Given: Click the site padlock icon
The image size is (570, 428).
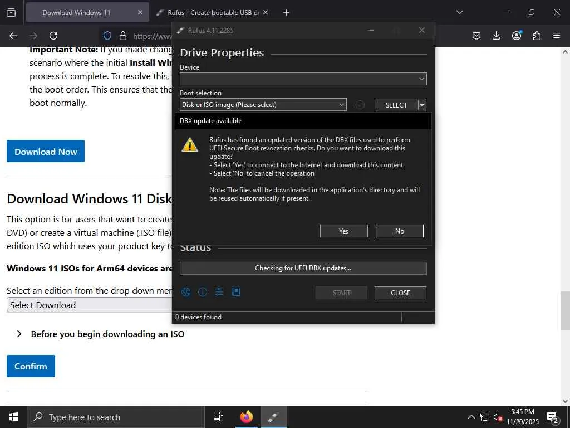Looking at the screenshot, I should pos(123,36).
